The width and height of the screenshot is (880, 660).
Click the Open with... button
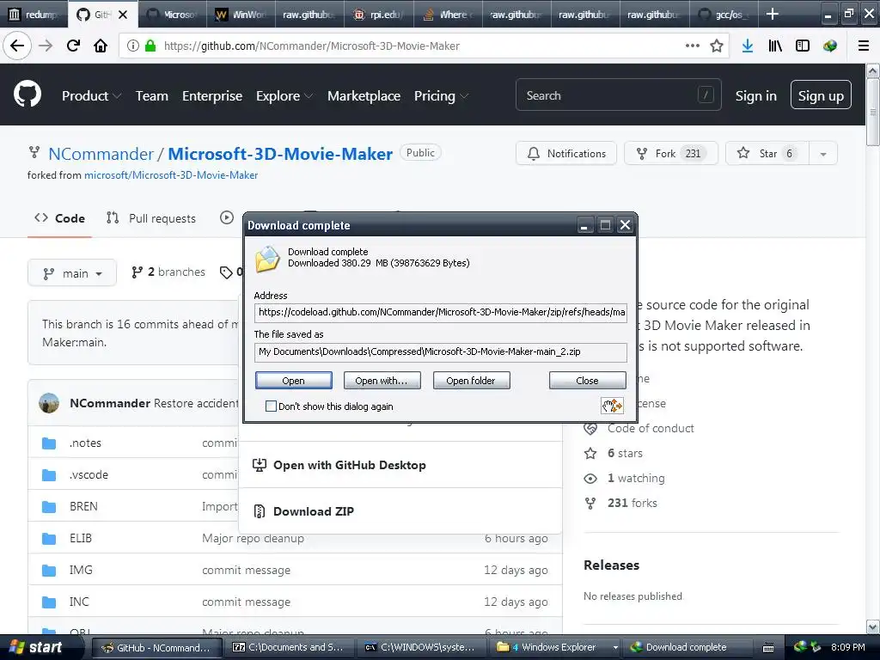click(382, 381)
